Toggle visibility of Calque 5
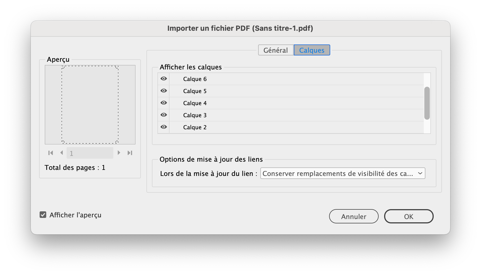Image resolution: width=481 pixels, height=275 pixels. point(164,91)
